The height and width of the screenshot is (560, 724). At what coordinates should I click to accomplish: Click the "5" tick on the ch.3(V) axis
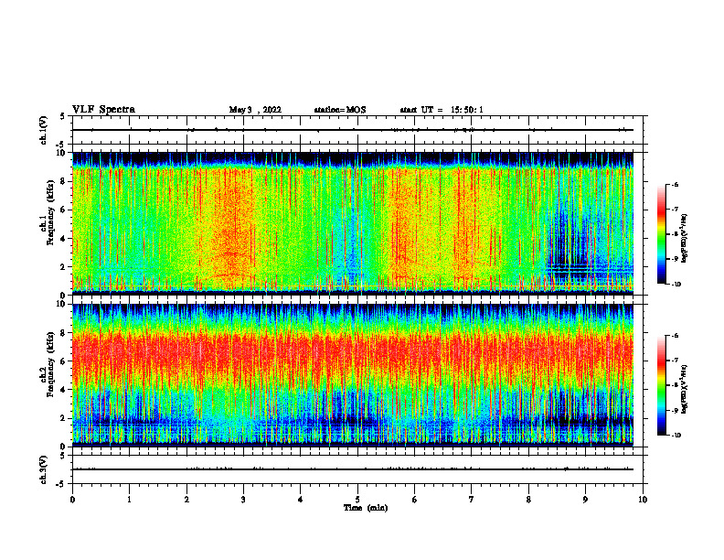tap(63, 456)
